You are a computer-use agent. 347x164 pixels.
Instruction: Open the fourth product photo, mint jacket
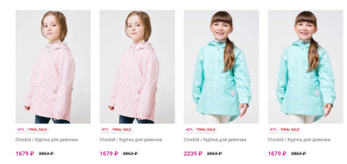point(306,67)
